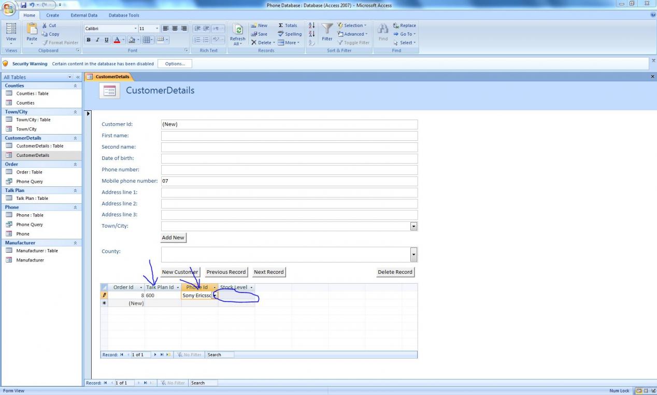Click the New Customer button
This screenshot has width=657, height=395.
(180, 272)
